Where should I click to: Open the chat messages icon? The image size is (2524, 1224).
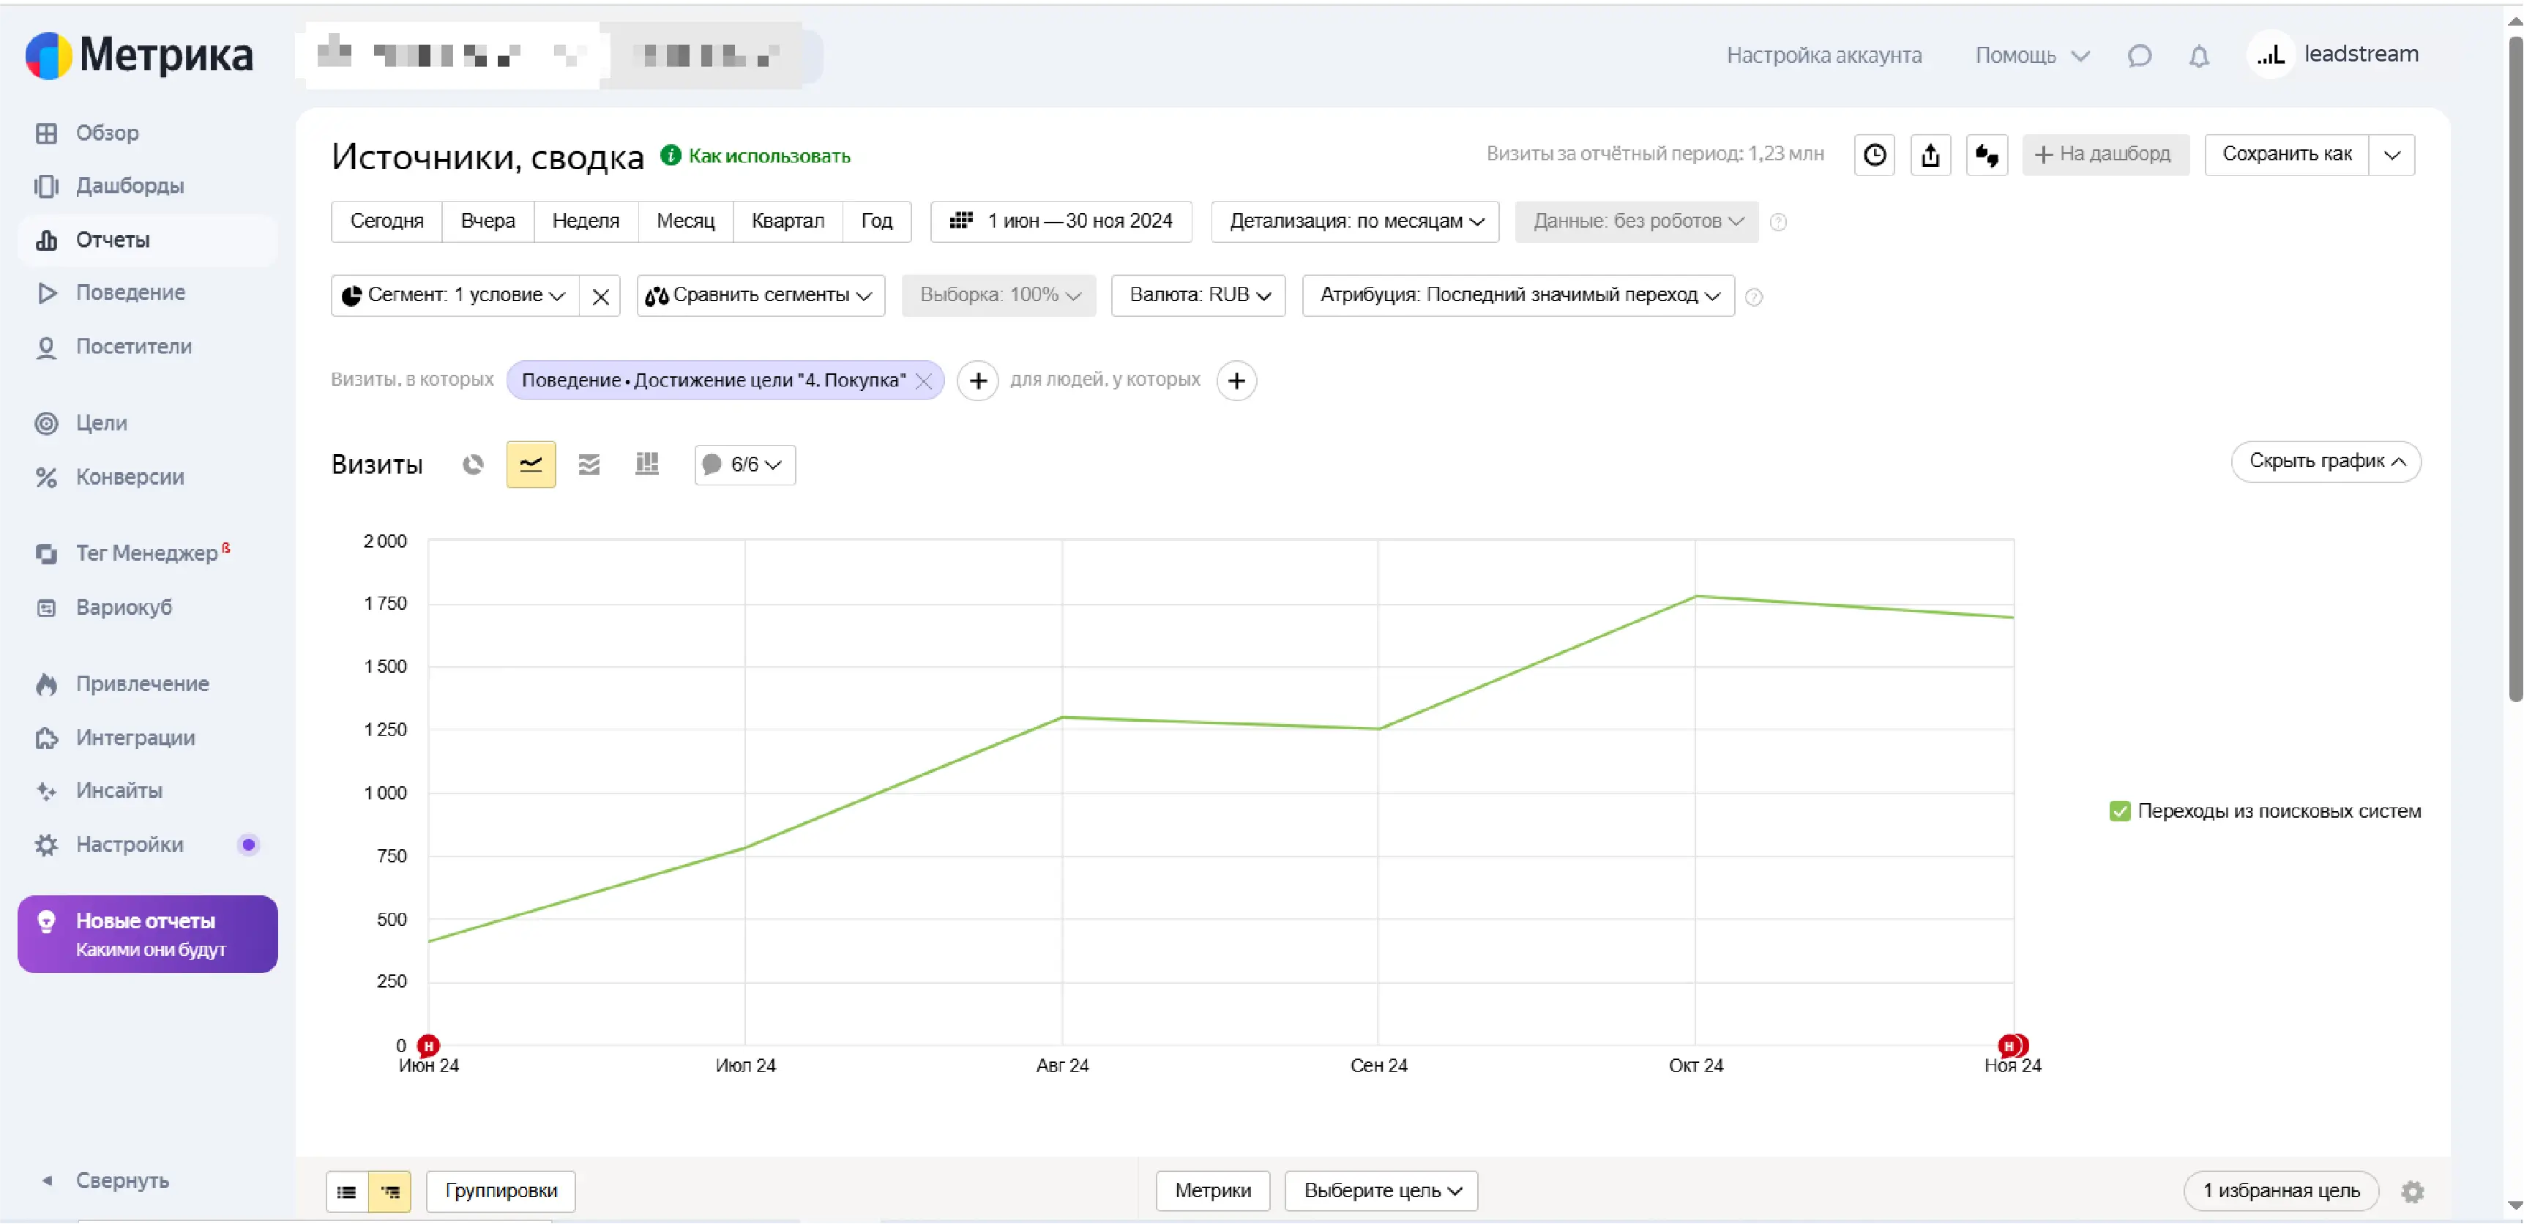click(2139, 56)
